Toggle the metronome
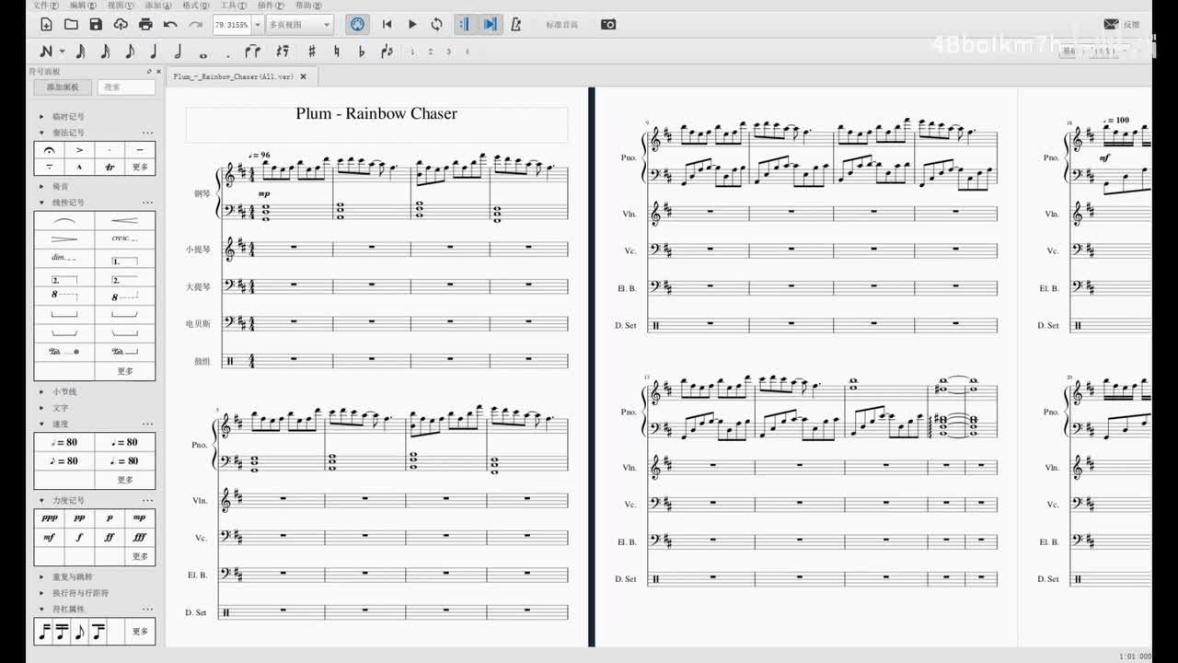The height and width of the screenshot is (663, 1178). coord(515,24)
